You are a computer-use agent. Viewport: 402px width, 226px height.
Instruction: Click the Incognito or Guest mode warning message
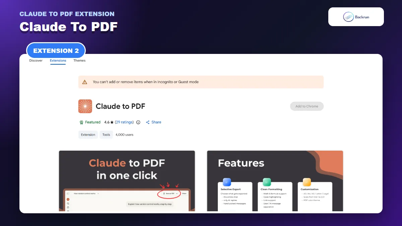[x=146, y=82]
